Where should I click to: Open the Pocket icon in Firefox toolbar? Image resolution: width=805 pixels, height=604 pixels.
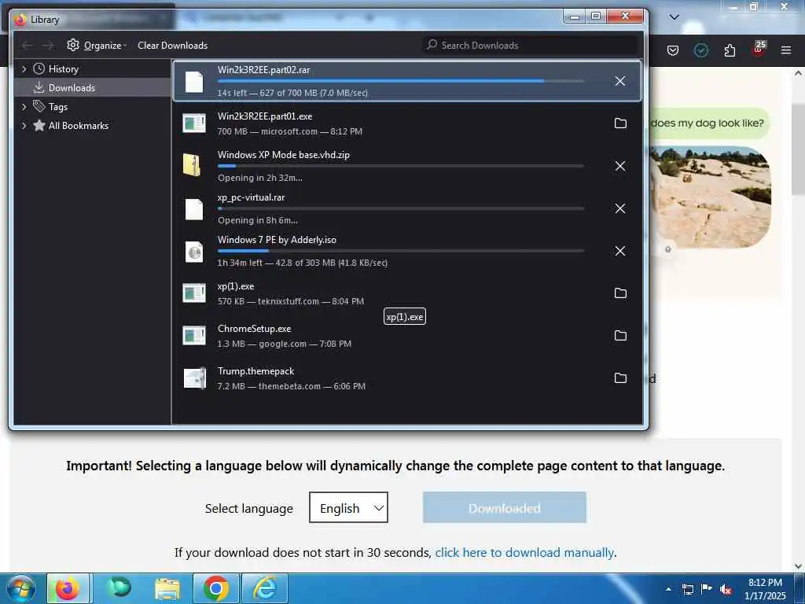point(673,50)
